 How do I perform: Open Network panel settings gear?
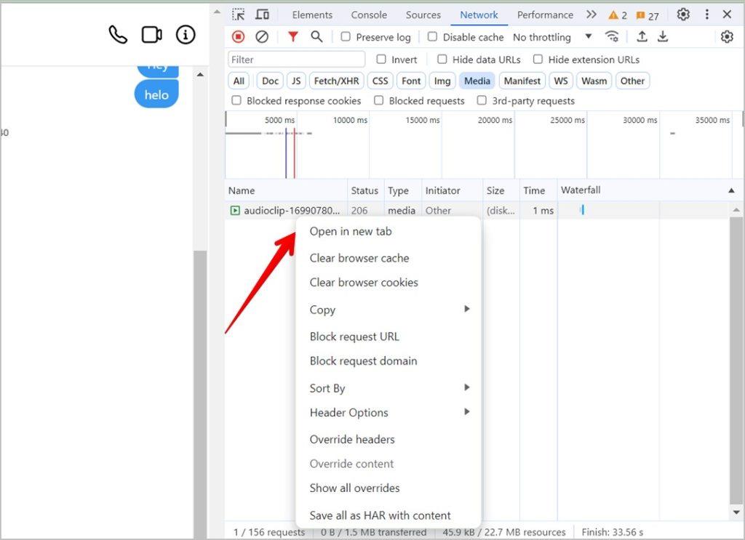(x=727, y=36)
